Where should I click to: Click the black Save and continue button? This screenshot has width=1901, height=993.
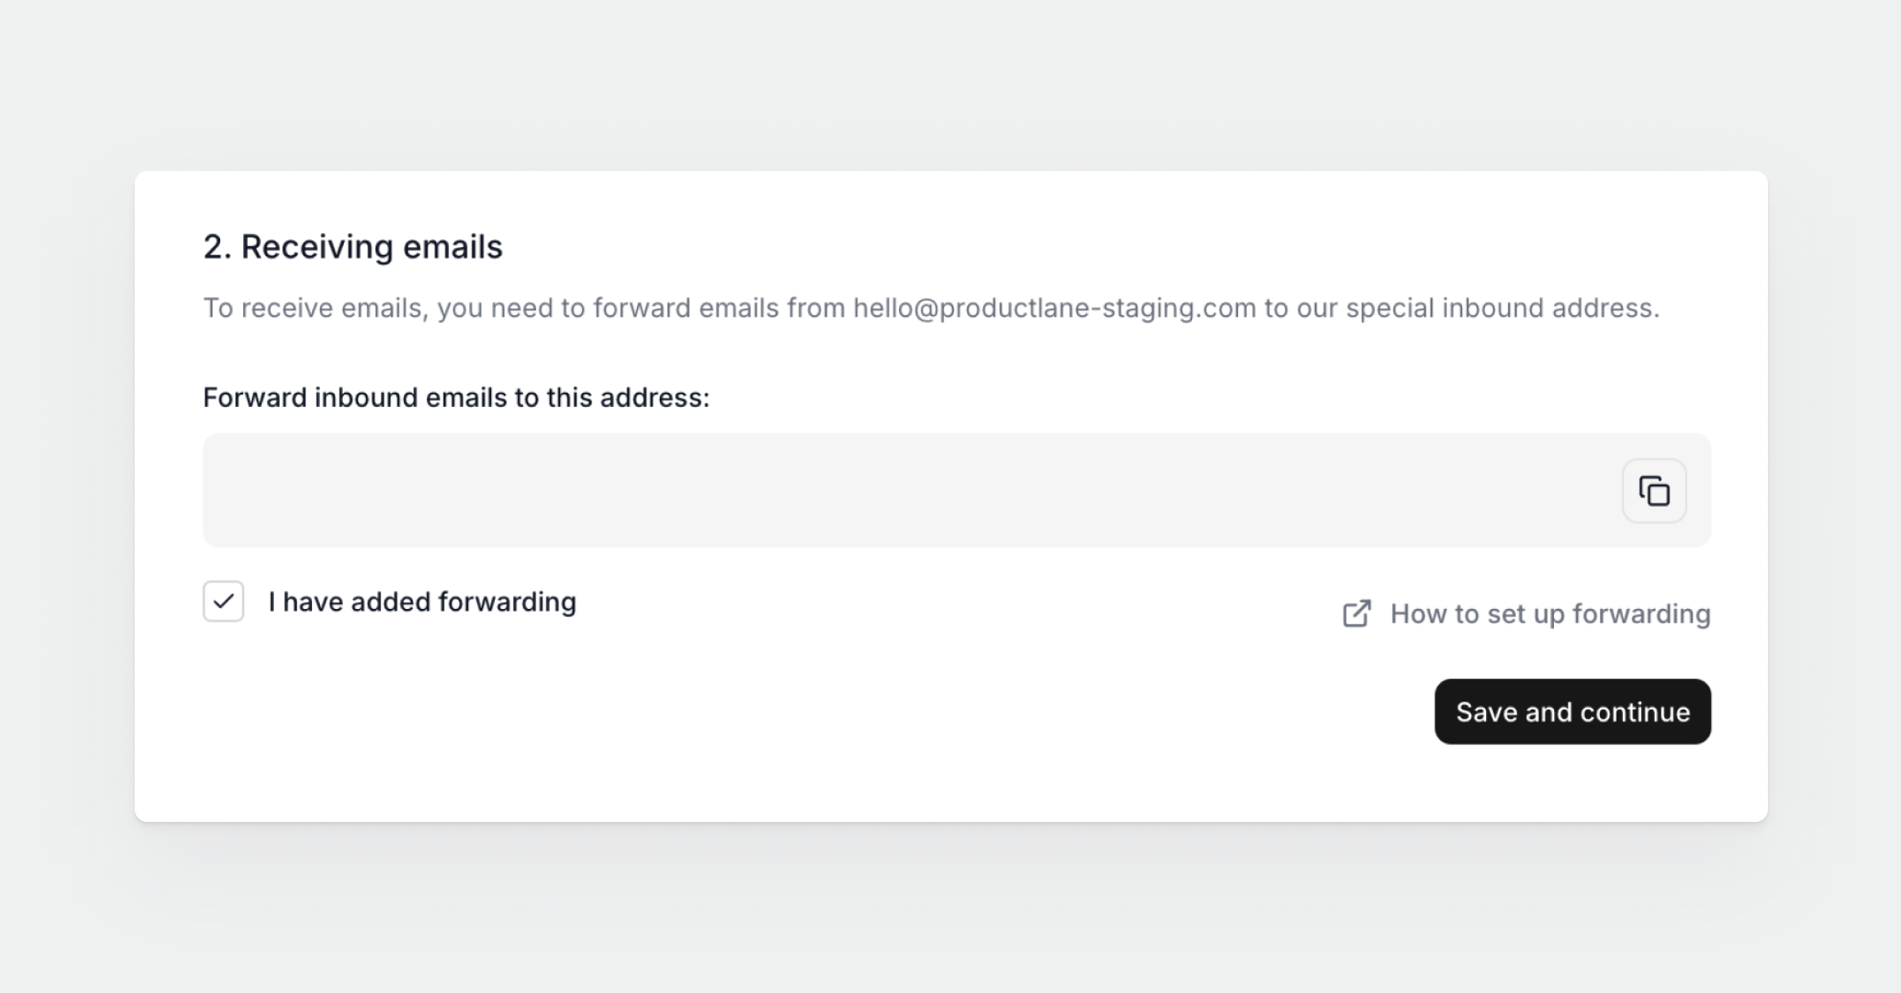click(1572, 711)
